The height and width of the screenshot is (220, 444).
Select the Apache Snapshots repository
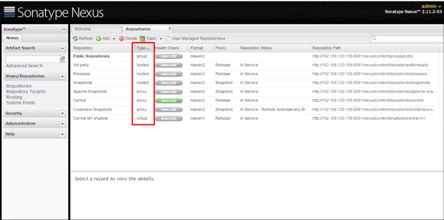click(x=90, y=92)
